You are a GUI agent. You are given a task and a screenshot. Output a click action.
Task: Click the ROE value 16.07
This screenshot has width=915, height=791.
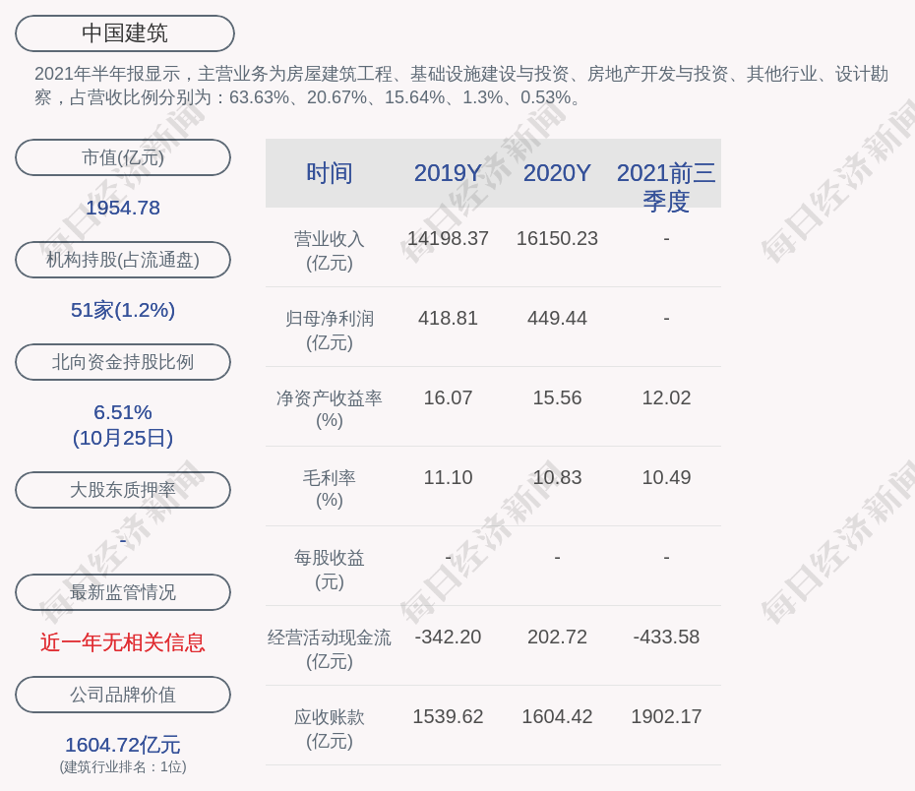[448, 397]
